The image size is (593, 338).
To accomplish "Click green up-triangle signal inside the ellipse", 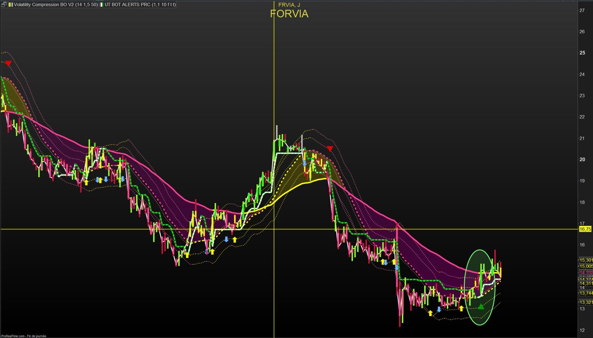I will click(481, 306).
